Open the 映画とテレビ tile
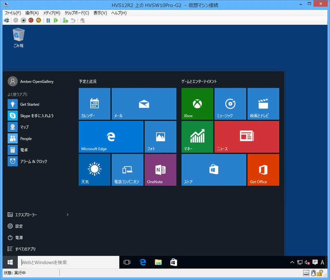The image size is (330, 280). 263,104
